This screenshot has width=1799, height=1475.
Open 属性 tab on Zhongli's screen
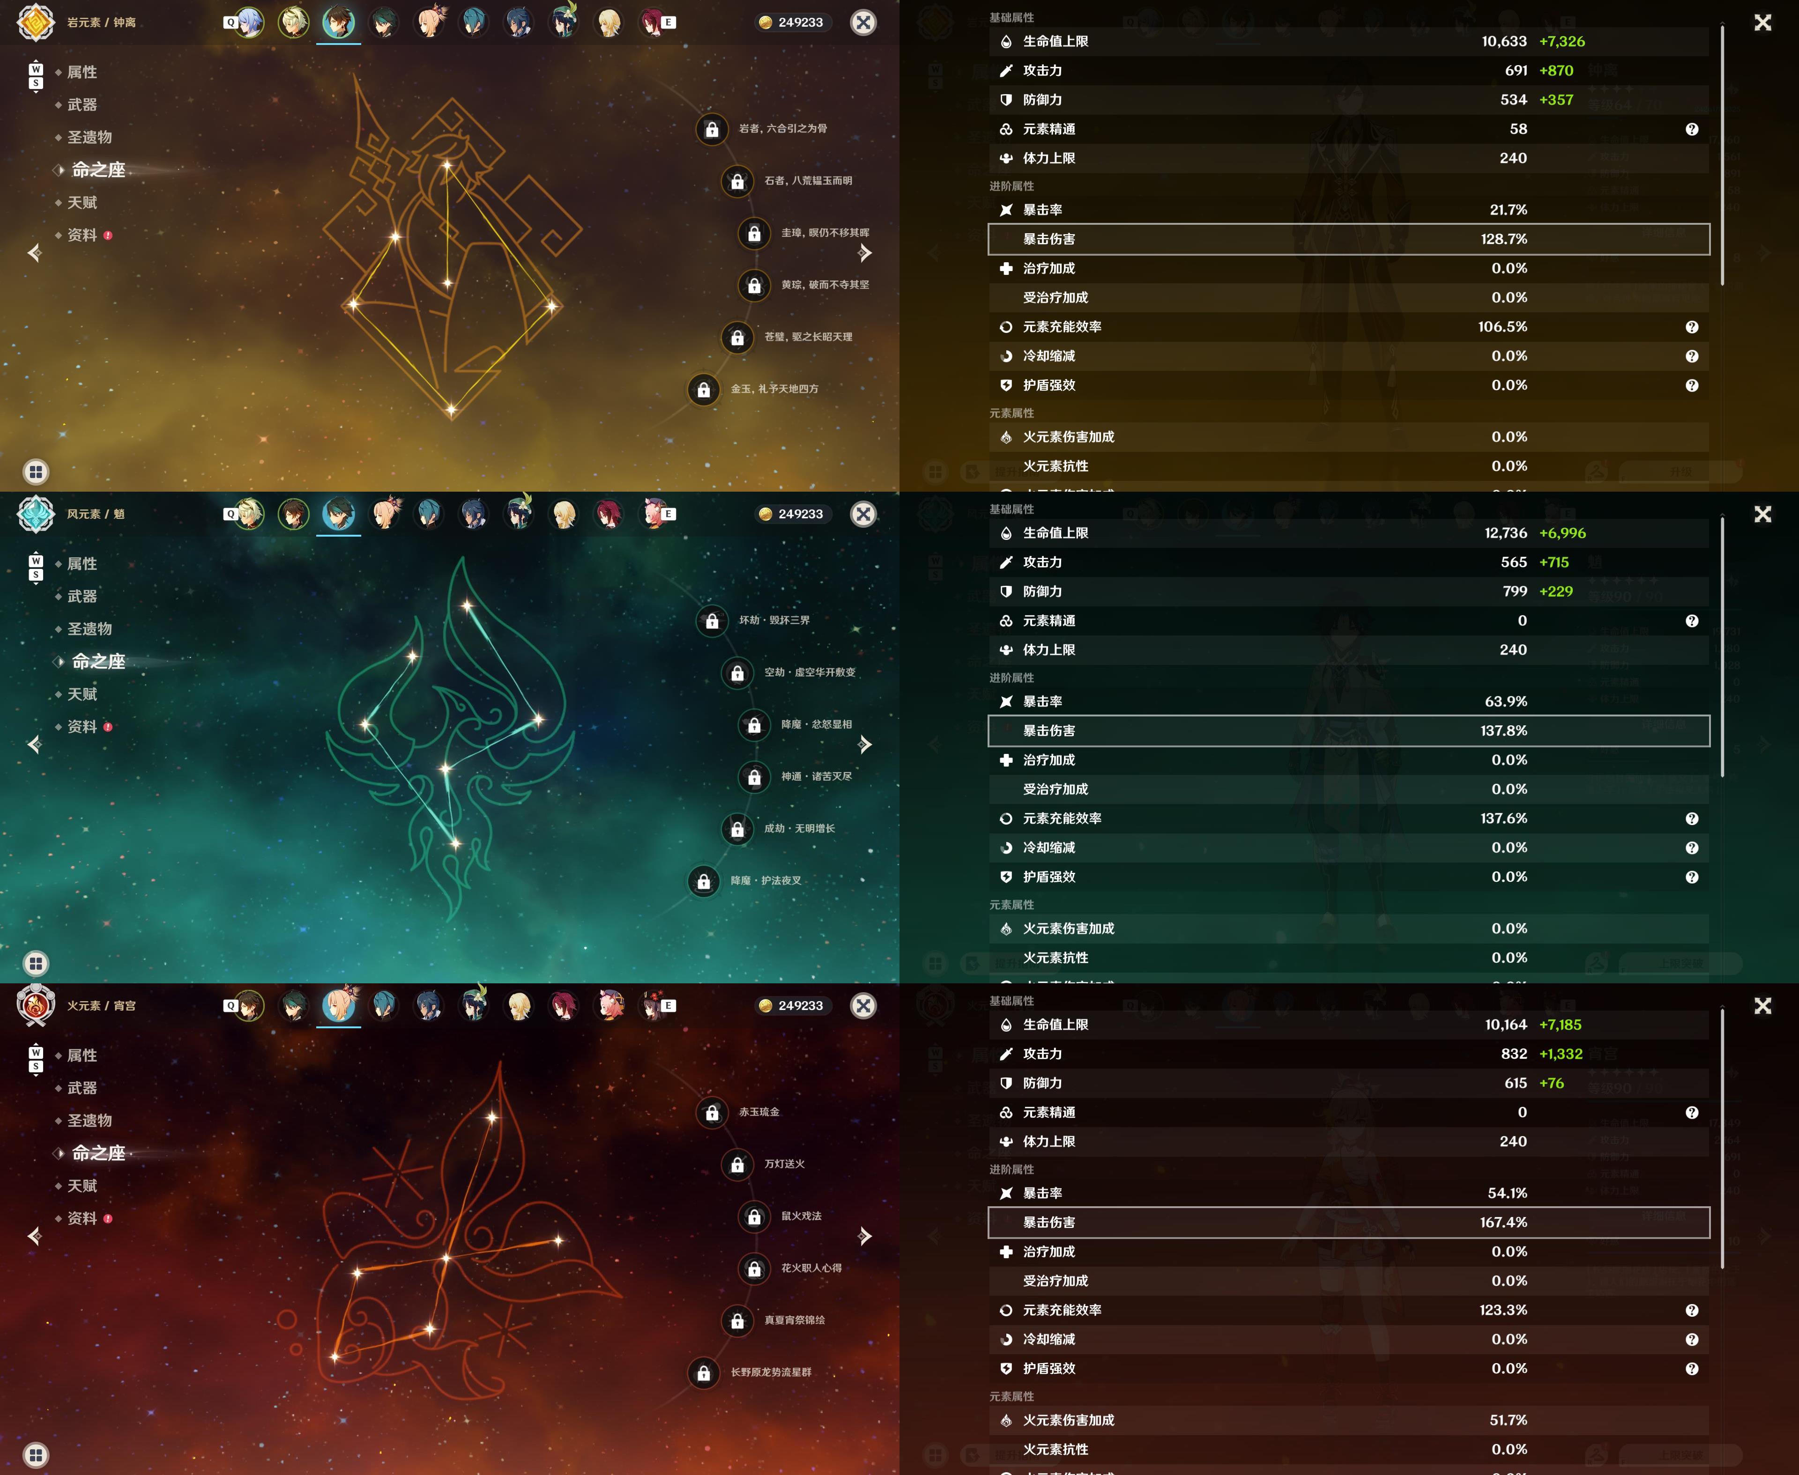(x=82, y=72)
